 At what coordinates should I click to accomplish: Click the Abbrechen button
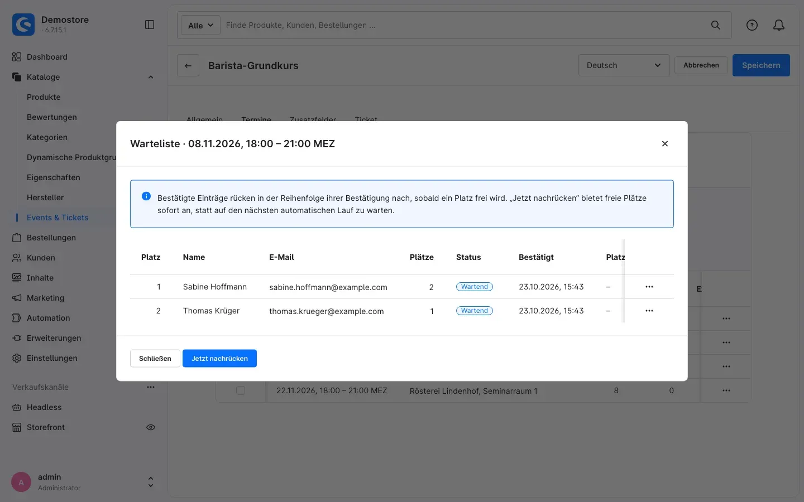701,65
